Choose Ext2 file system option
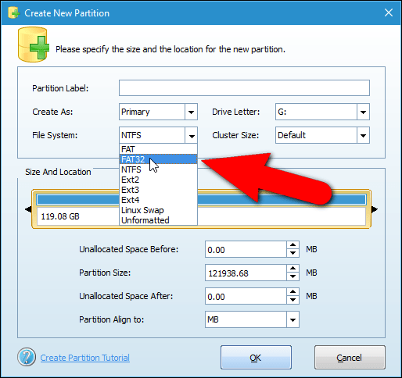 point(158,180)
